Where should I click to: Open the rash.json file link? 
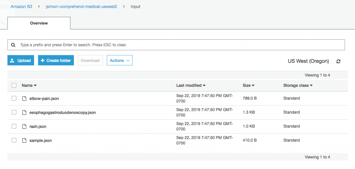[x=38, y=126]
